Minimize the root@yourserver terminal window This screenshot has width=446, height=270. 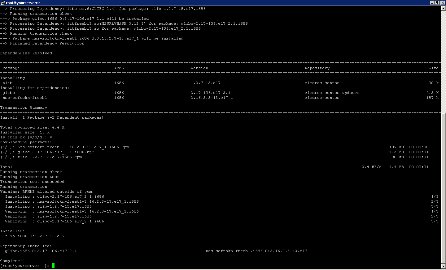click(432, 2)
